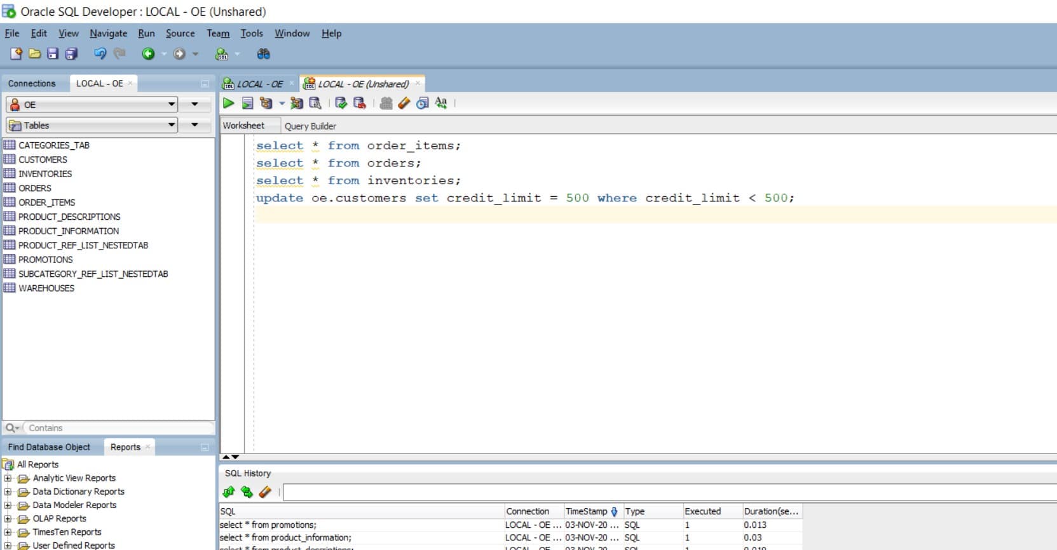
Task: Select 'select * from promotions;' history row
Action: point(510,525)
